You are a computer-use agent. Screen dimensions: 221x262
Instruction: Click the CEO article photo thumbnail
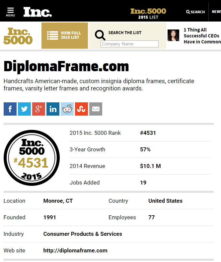[173, 35]
